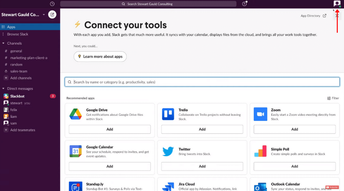This screenshot has height=191, width=344.
Task: Click the Google Calendar app logo
Action: pos(76,151)
